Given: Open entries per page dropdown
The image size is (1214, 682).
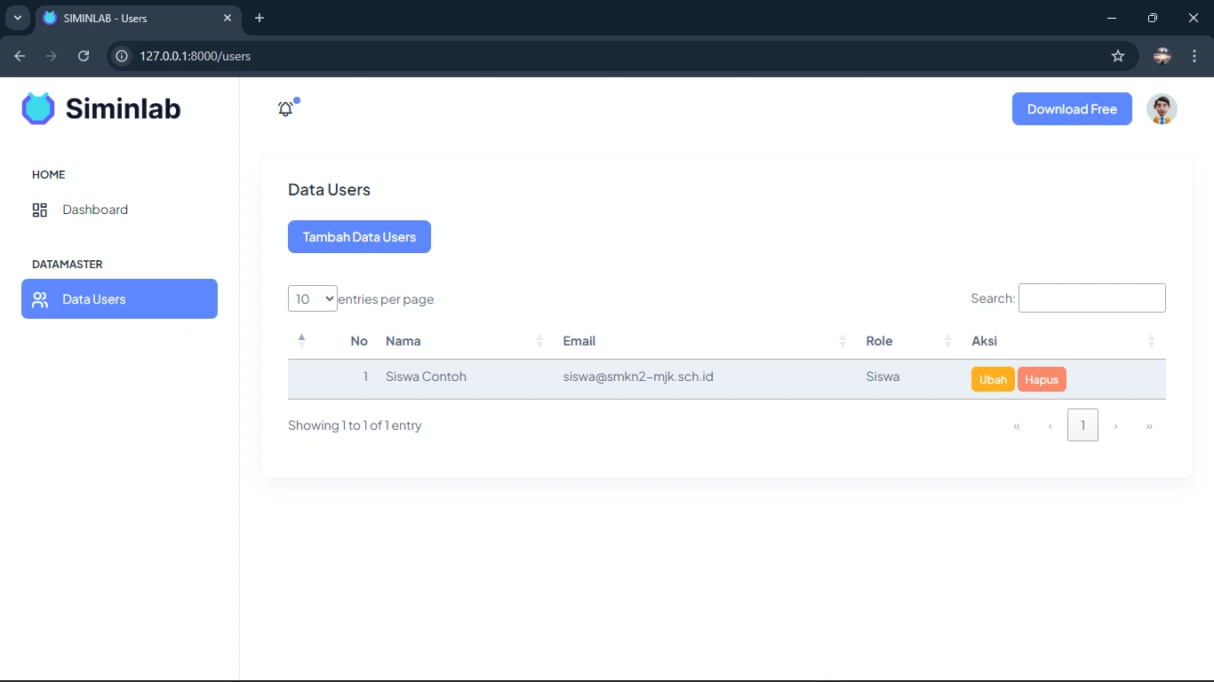Looking at the screenshot, I should coord(312,298).
